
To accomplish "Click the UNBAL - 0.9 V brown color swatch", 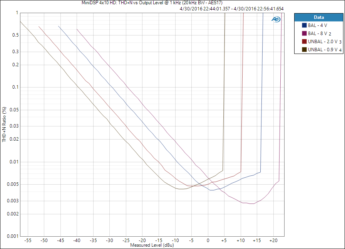I will click(x=304, y=50).
